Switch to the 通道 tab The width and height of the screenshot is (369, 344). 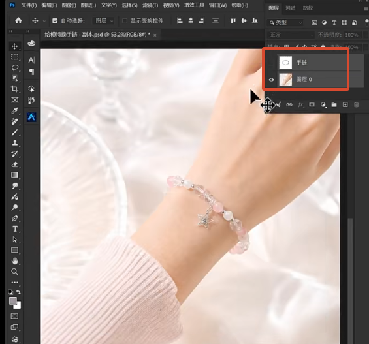coord(291,8)
